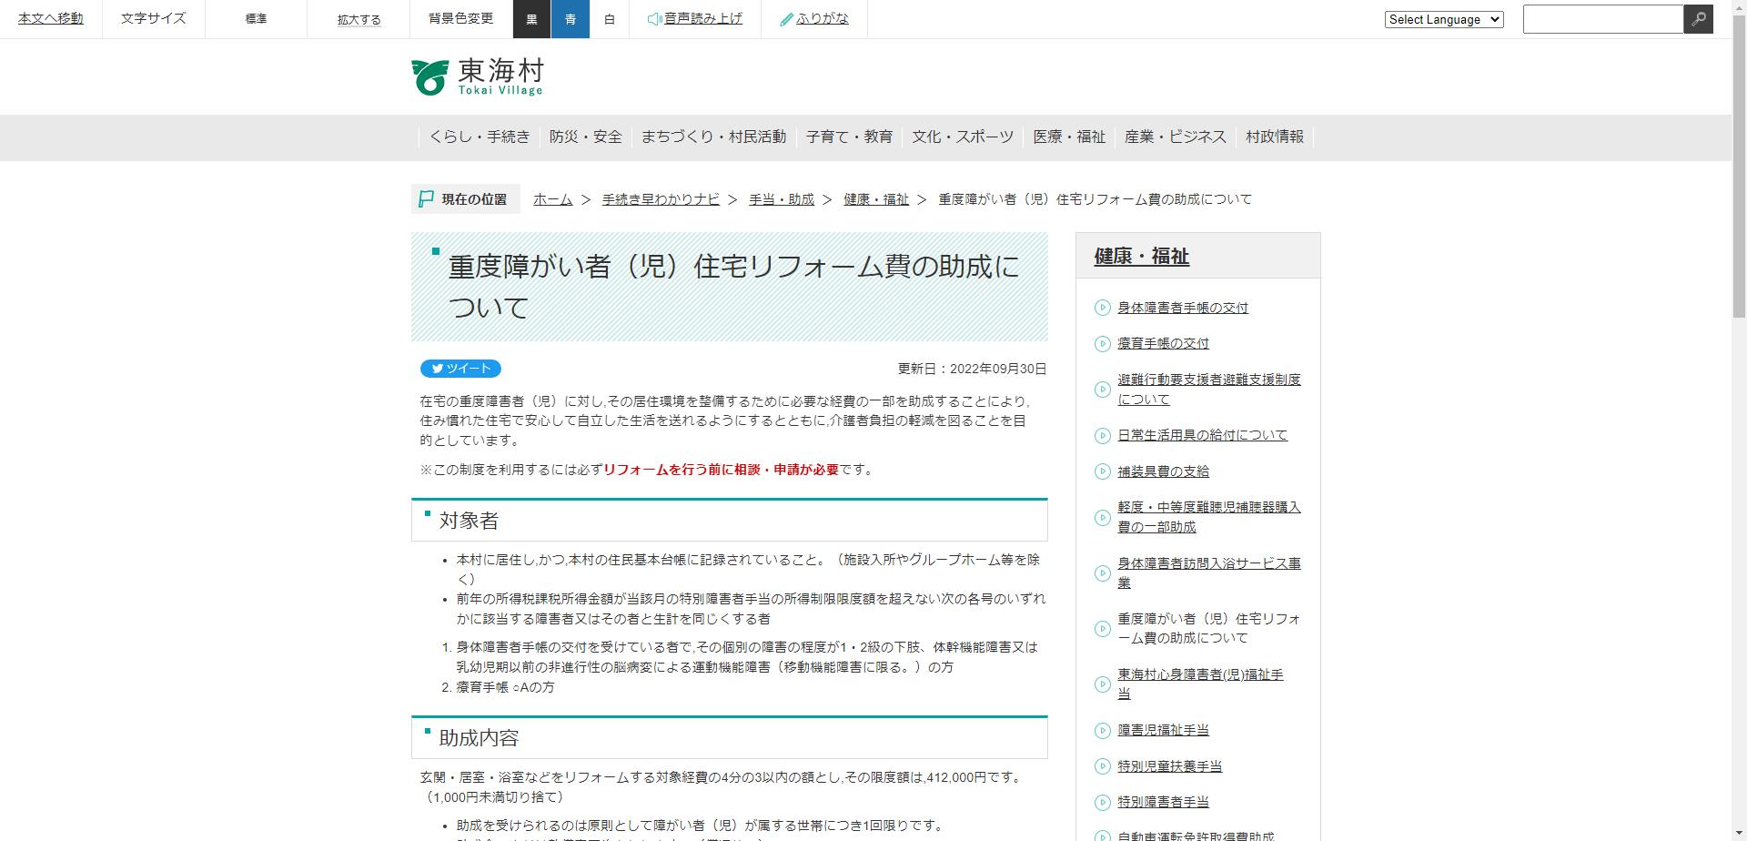Click 本文へ移動 skip link
Screen dimensions: 1747x841
51,18
